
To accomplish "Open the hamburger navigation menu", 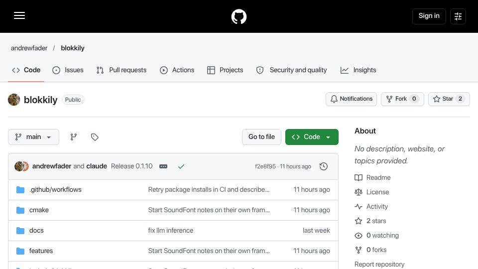I will point(19,16).
